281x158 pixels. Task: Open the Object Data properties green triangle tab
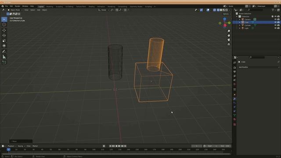click(x=234, y=115)
